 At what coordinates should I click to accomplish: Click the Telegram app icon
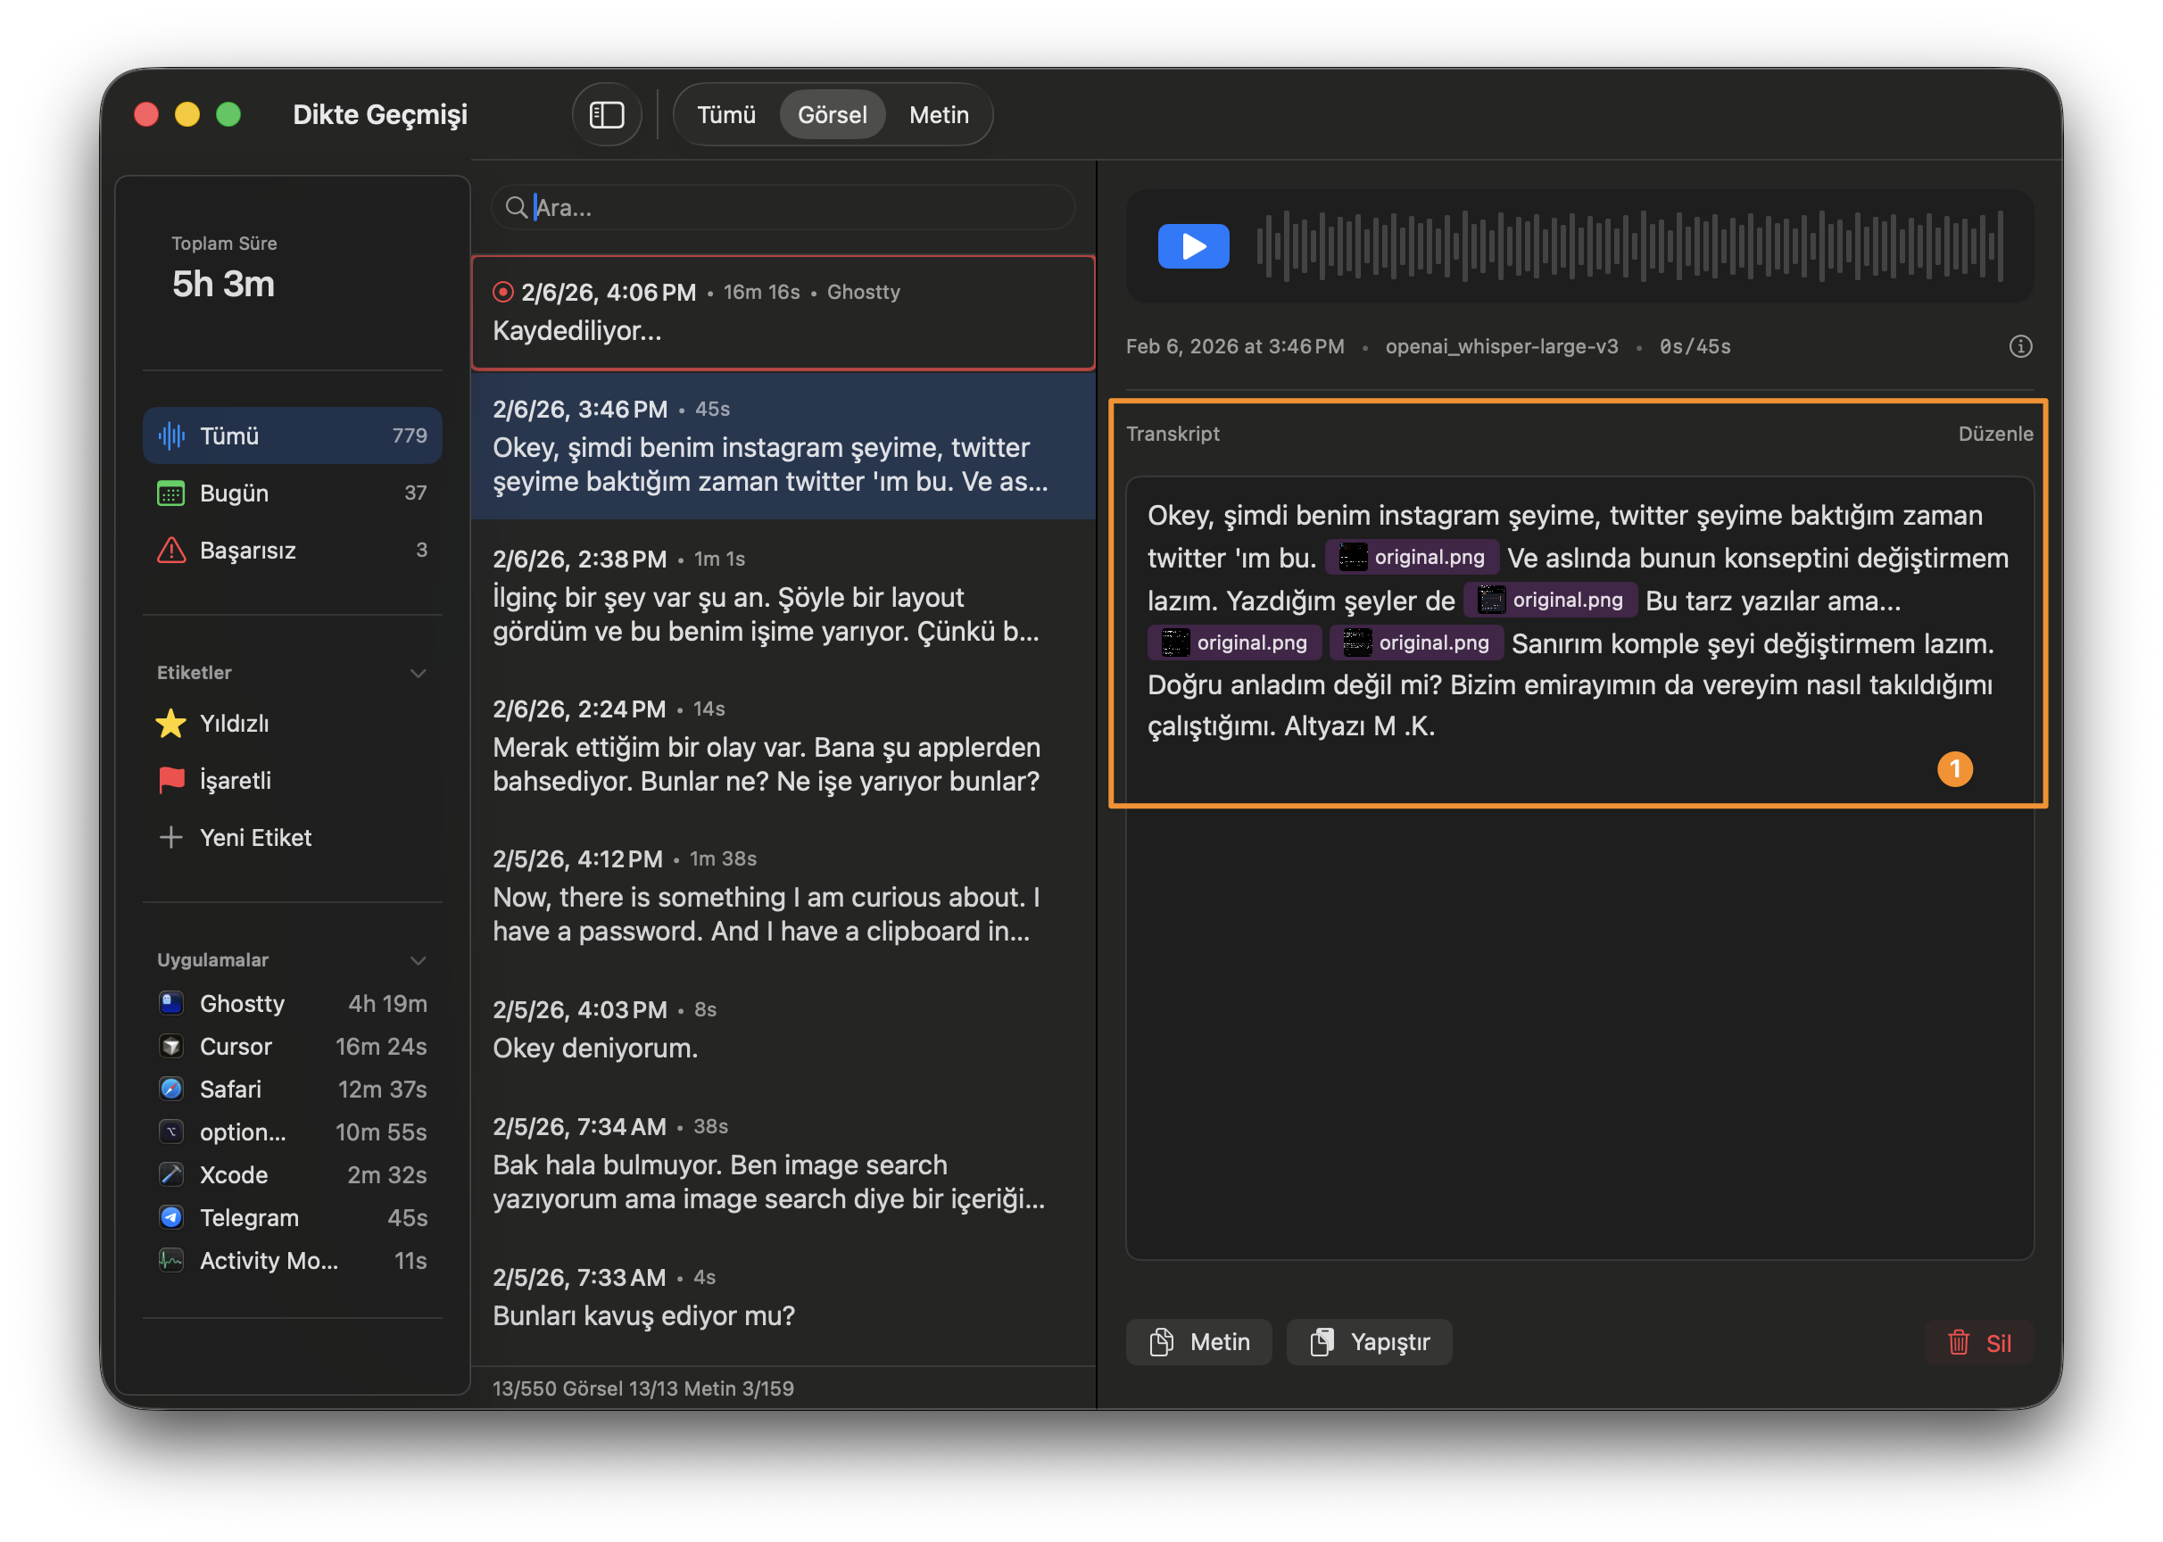click(x=171, y=1216)
